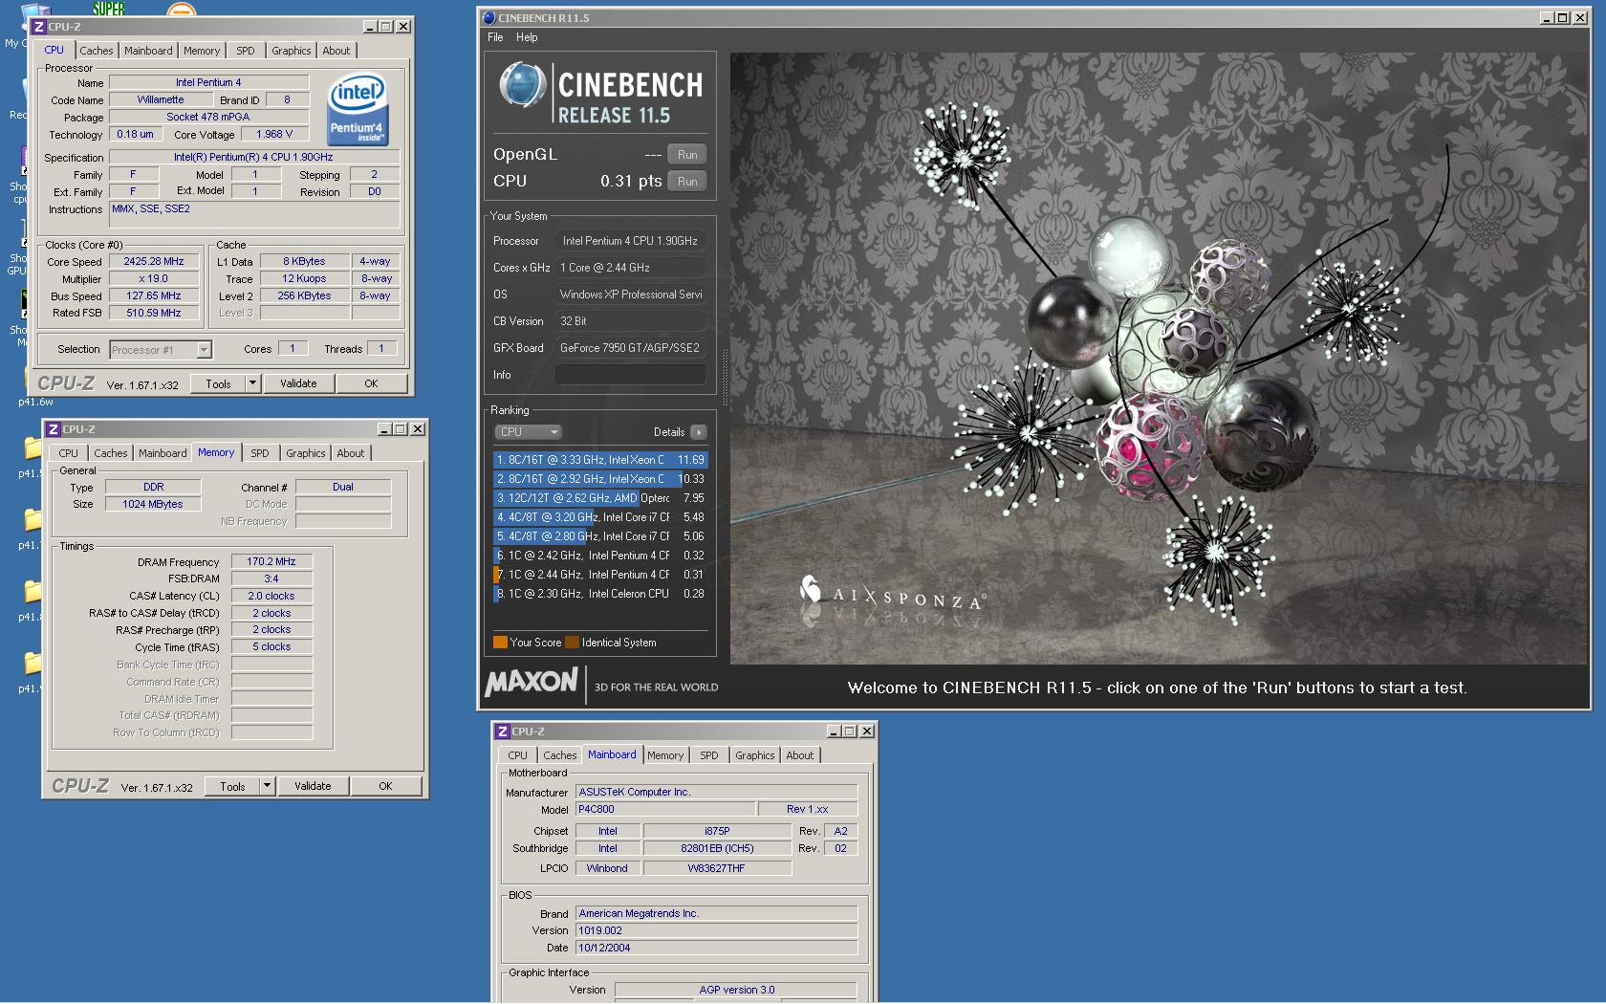Click the CPU-Z icon in the Mainboard window title
The height and width of the screenshot is (1004, 1606).
502,731
